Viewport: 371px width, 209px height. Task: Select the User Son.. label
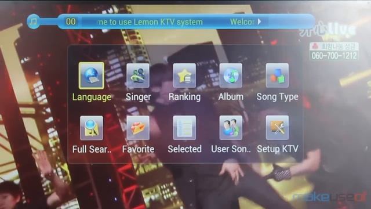[x=231, y=149]
